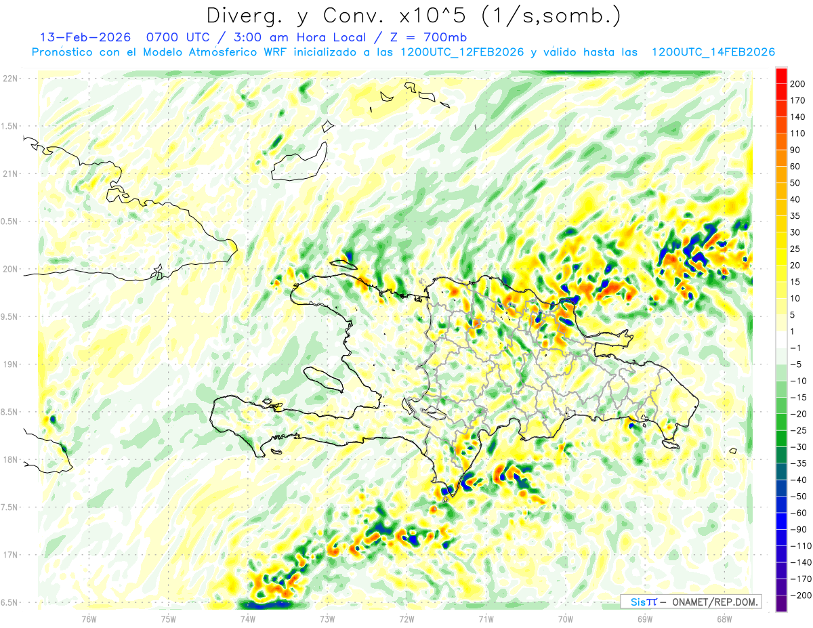Click the positive '50' colorbar value

pos(796,183)
